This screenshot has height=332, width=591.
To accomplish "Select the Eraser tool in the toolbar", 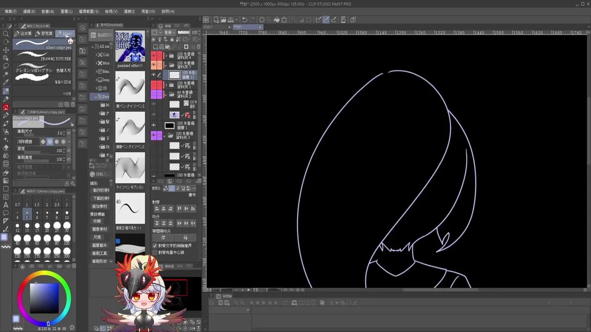I will [6, 148].
